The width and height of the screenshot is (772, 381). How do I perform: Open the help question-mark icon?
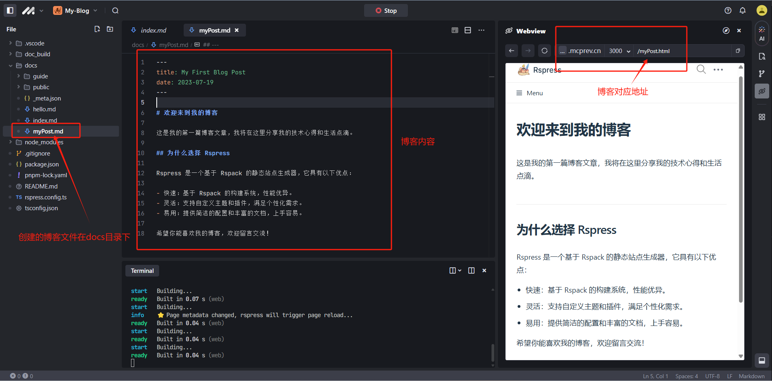[728, 10]
